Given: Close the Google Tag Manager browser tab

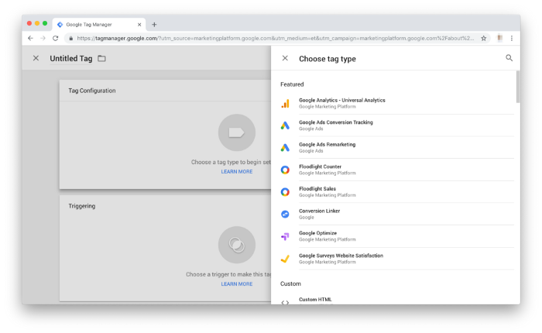Looking at the screenshot, I should click(139, 25).
